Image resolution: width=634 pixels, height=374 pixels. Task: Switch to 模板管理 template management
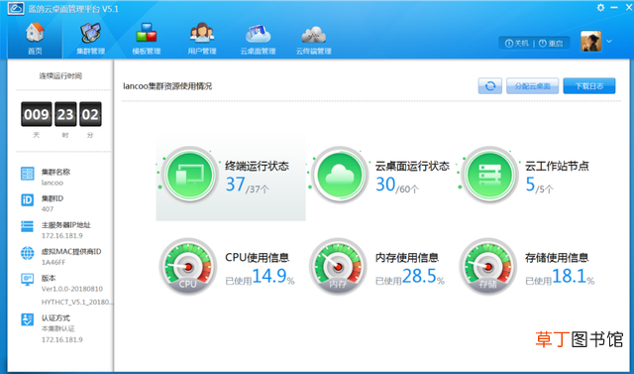tap(147, 39)
